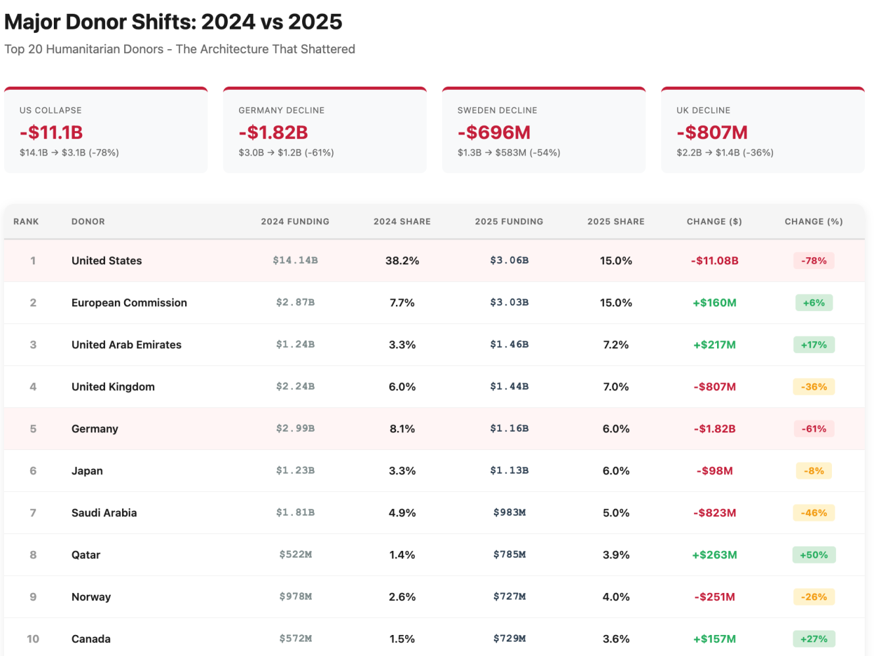Click the +27% badge for Canada

pos(814,638)
